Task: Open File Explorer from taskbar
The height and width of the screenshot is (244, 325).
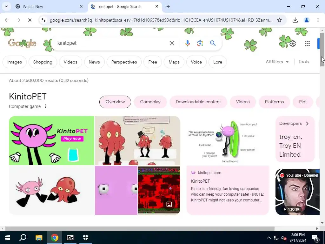Action: [39, 238]
